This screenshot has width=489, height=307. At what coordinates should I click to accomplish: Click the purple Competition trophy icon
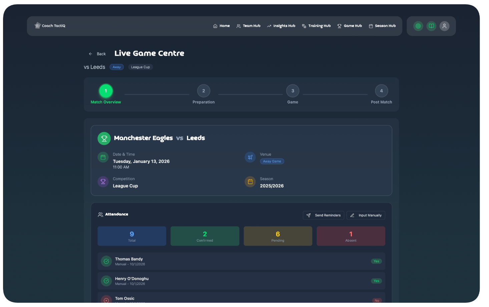103,182
